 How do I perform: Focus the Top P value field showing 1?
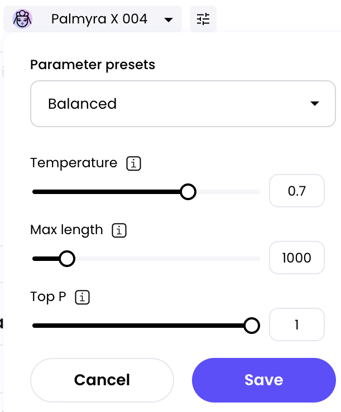point(297,324)
